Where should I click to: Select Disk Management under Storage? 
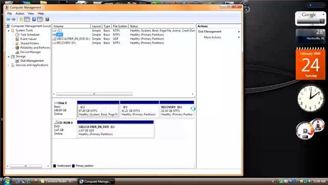32,61
